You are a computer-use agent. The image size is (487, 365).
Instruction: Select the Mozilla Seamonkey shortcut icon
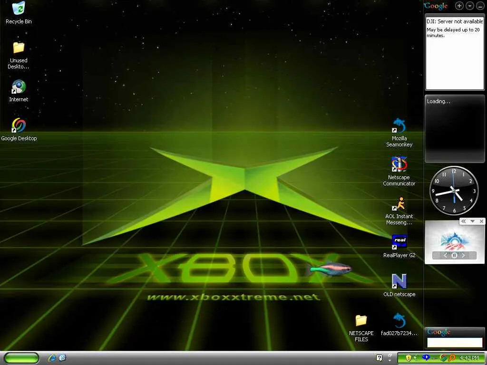point(399,125)
